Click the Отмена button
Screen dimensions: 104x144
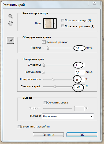48,135
